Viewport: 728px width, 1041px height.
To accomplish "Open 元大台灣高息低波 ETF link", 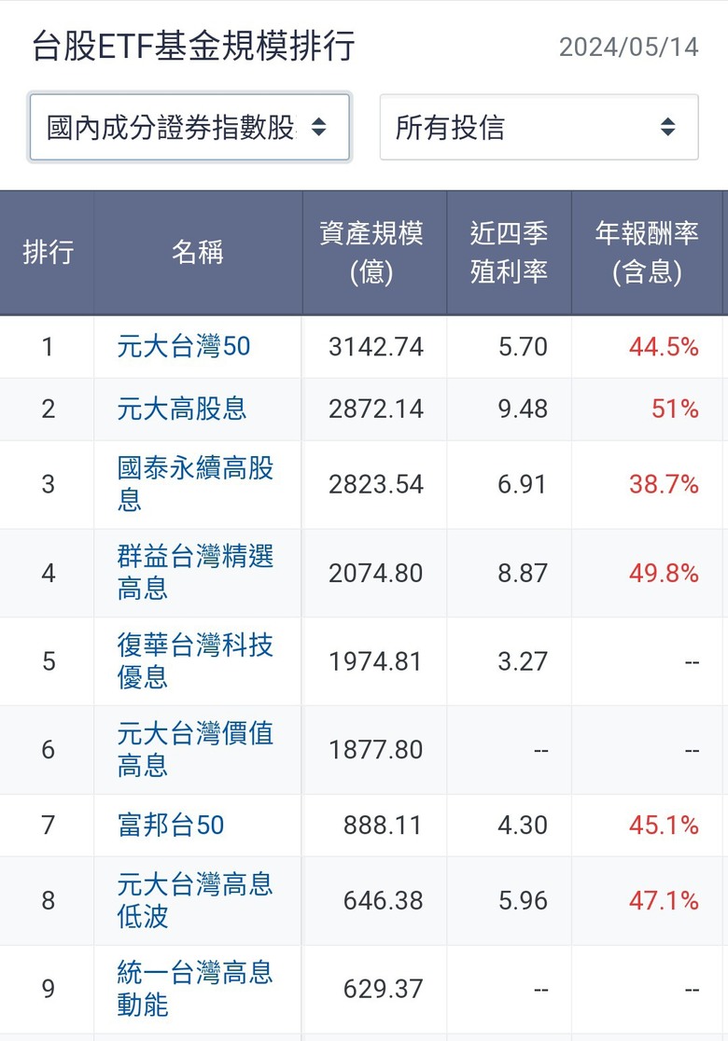I will click(x=195, y=899).
